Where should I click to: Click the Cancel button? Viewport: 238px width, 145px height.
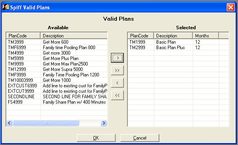coord(139,138)
